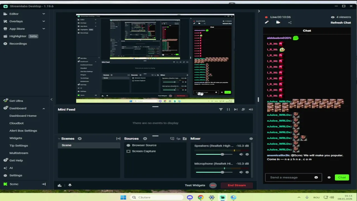
Task: Pause the Mini Feed alert queue
Action: coord(228,109)
